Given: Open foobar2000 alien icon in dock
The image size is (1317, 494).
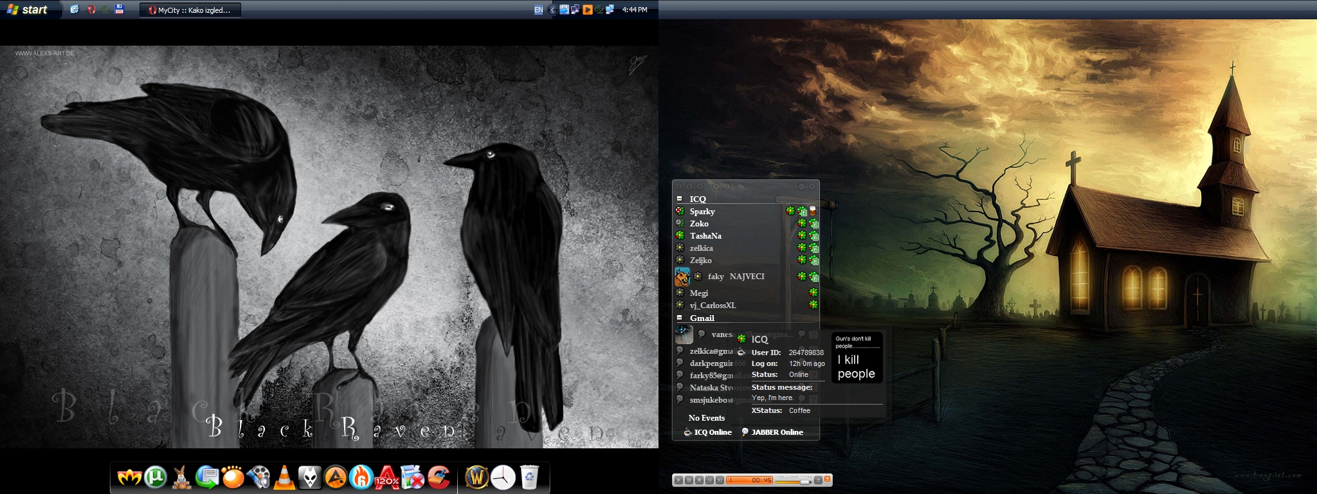Looking at the screenshot, I should (x=310, y=477).
